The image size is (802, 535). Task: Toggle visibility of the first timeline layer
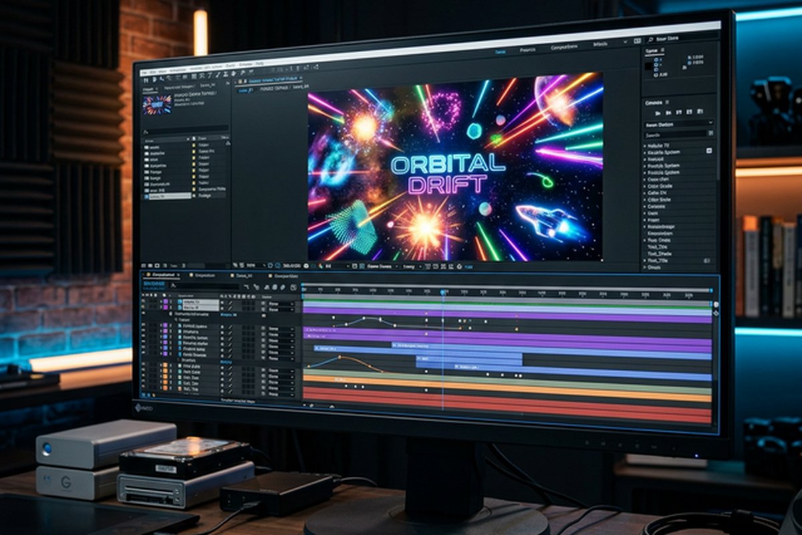pyautogui.click(x=143, y=302)
